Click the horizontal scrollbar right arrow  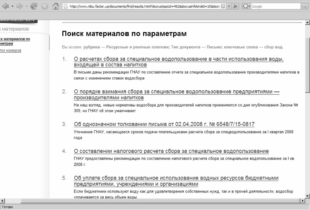tap(302, 200)
